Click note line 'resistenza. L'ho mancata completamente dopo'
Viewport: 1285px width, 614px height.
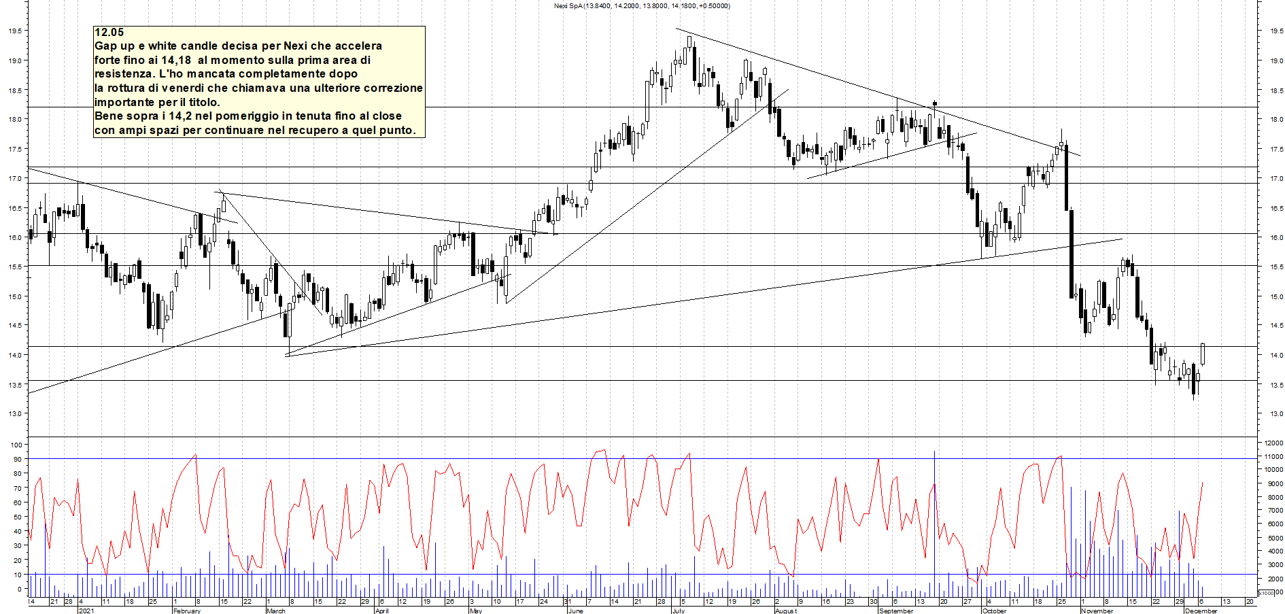(226, 73)
